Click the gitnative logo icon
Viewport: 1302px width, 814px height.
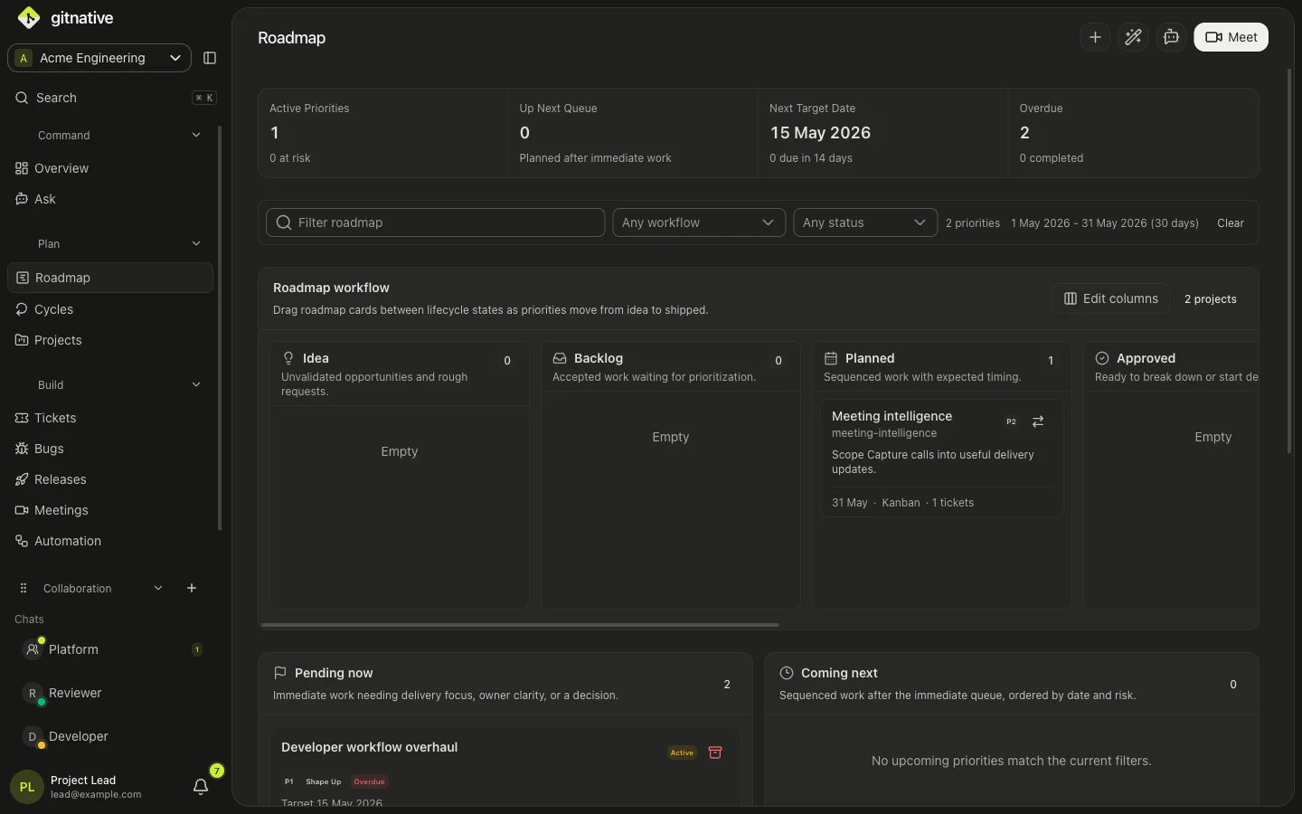(x=29, y=18)
